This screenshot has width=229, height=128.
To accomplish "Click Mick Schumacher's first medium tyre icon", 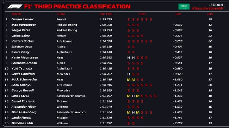I will pos(129,80).
